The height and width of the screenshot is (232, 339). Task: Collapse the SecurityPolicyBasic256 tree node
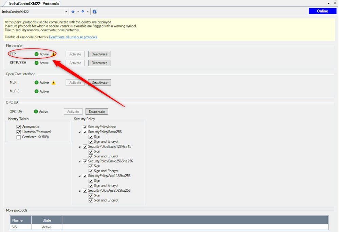(79, 132)
